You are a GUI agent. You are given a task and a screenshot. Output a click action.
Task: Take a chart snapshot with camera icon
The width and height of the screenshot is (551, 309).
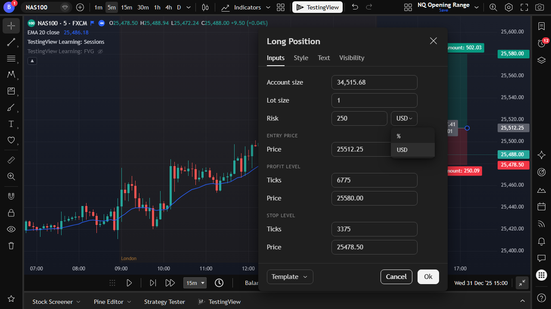539,7
